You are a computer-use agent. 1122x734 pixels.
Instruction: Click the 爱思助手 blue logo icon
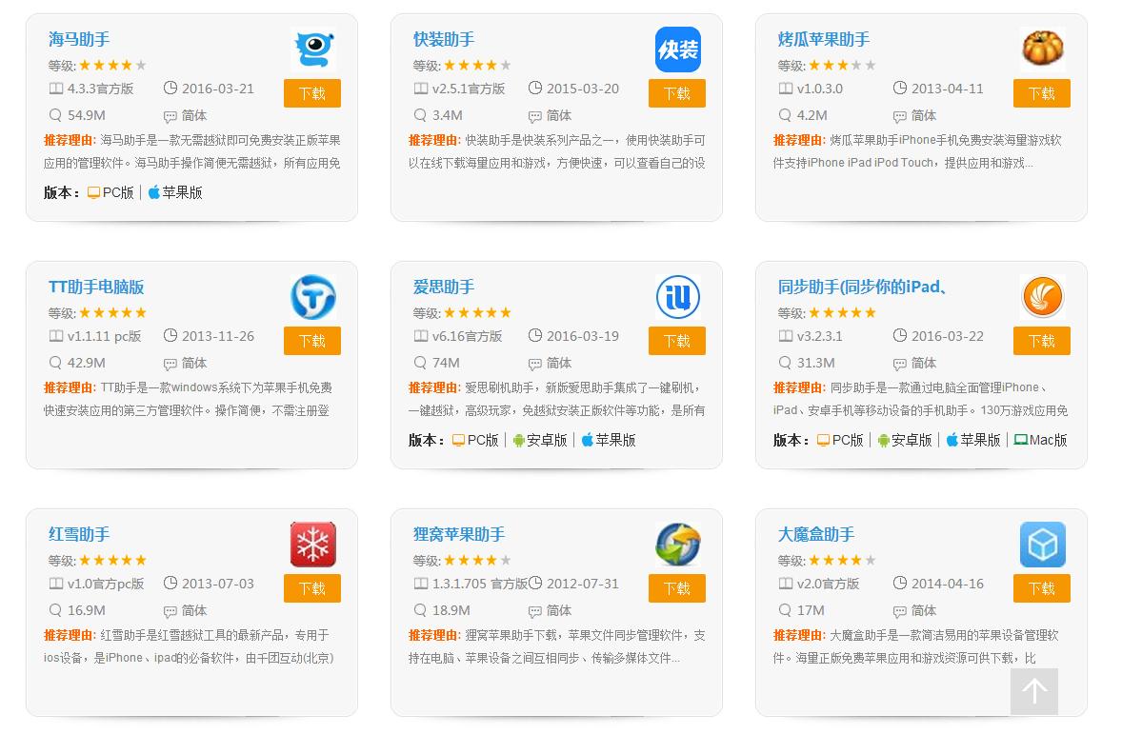pyautogui.click(x=677, y=297)
